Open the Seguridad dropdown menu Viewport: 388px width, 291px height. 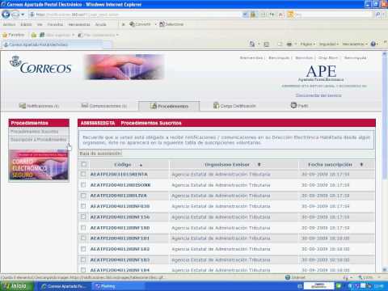pos(329,44)
